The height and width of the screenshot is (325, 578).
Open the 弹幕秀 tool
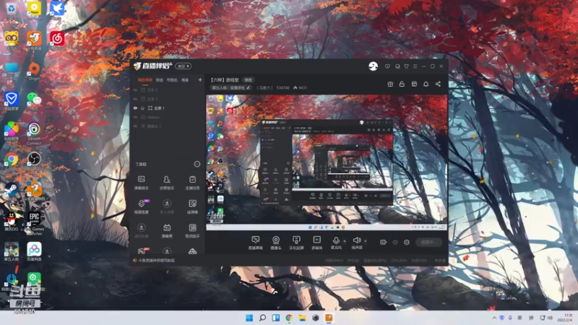(x=167, y=230)
